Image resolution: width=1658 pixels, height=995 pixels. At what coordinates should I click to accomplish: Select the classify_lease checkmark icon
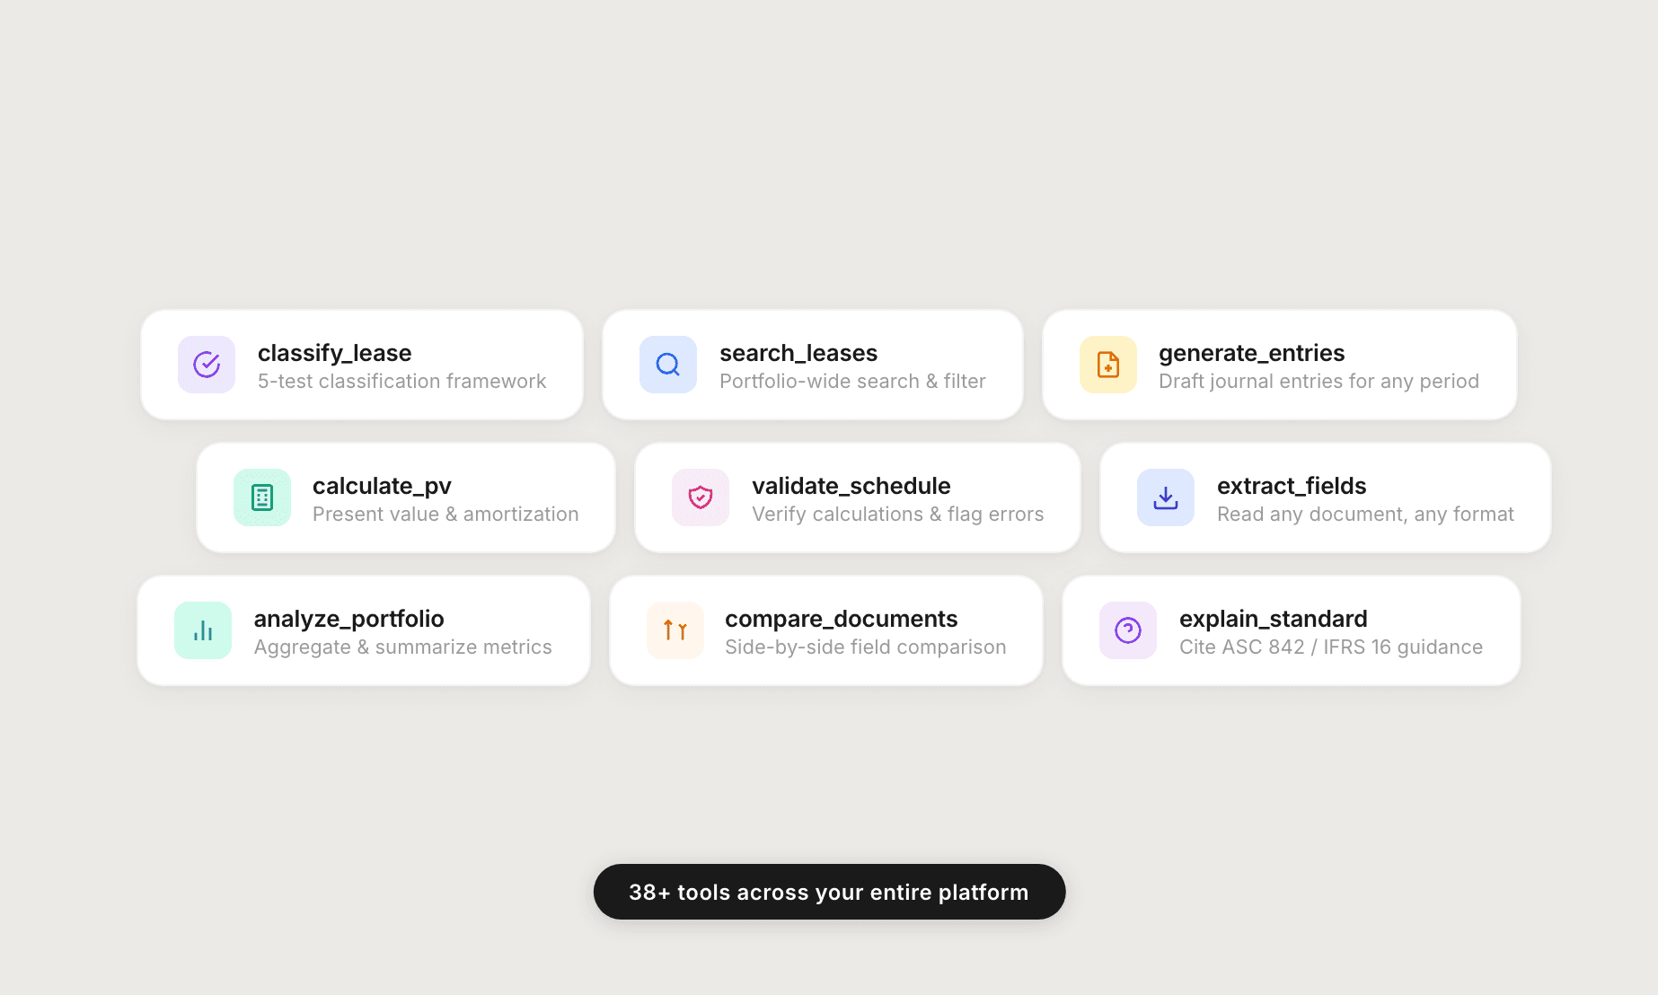coord(206,365)
